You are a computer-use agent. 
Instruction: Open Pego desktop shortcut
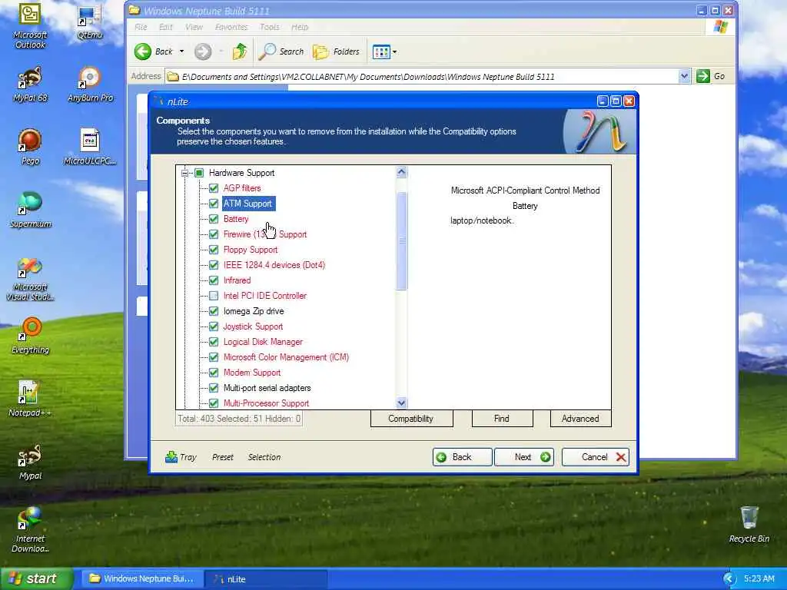30,147
